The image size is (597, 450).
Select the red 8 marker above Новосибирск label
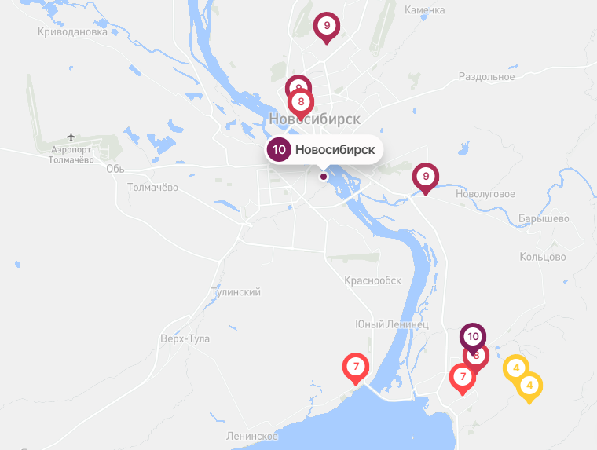pos(301,102)
